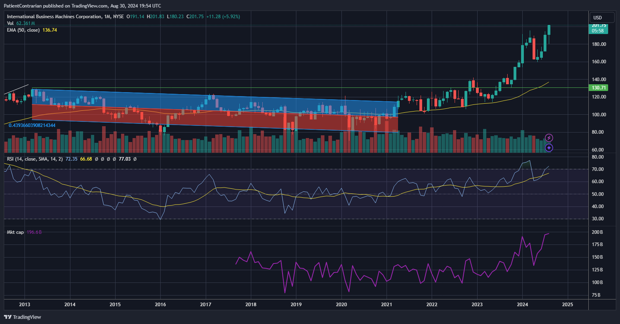
Task: Click the 200B label on Mkt cap axis
Action: click(x=597, y=232)
